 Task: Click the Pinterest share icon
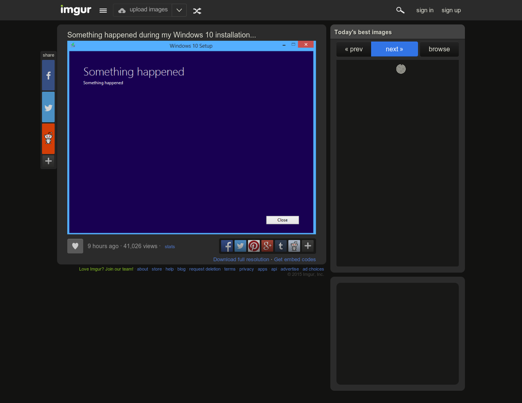pos(254,246)
